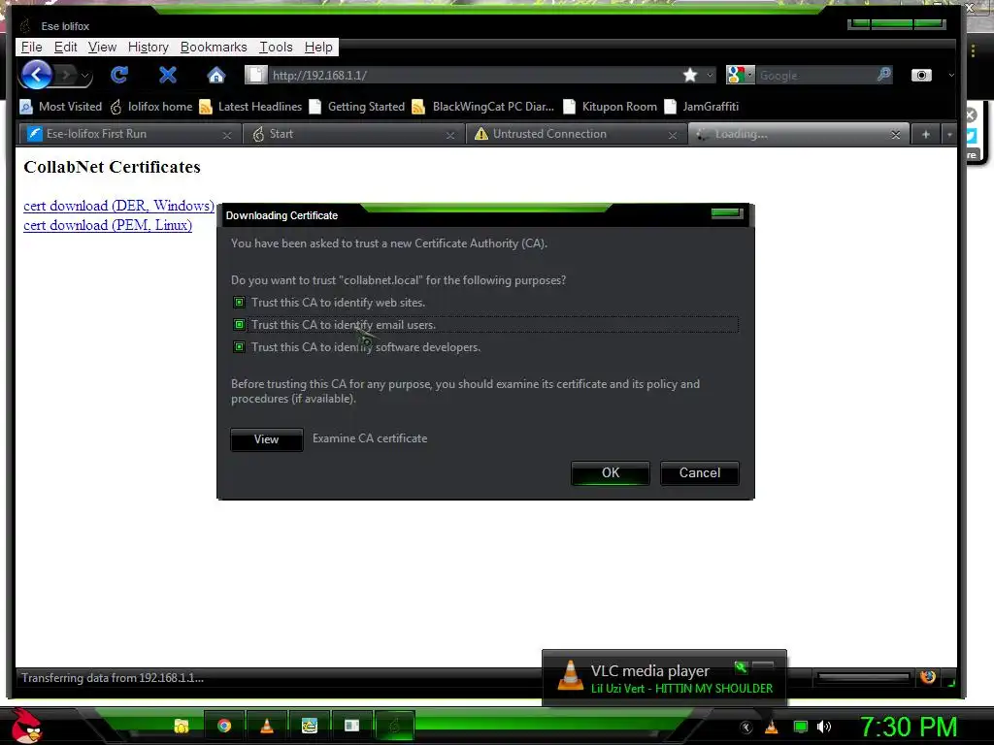The image size is (994, 745).
Task: Click the Google search box
Action: (x=816, y=76)
